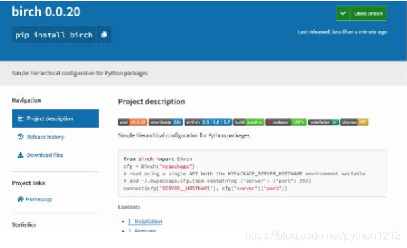The height and width of the screenshot is (248, 407).
Task: Click the Statistics sidebar heading
Action: pos(24,225)
